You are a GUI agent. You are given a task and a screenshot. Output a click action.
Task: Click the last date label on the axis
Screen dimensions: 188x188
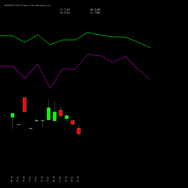tap(78, 179)
